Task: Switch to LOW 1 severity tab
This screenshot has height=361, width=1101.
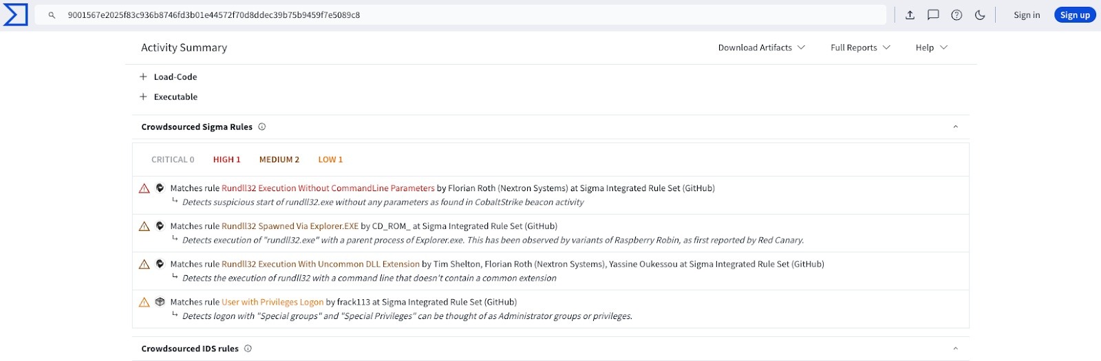Action: pos(330,160)
